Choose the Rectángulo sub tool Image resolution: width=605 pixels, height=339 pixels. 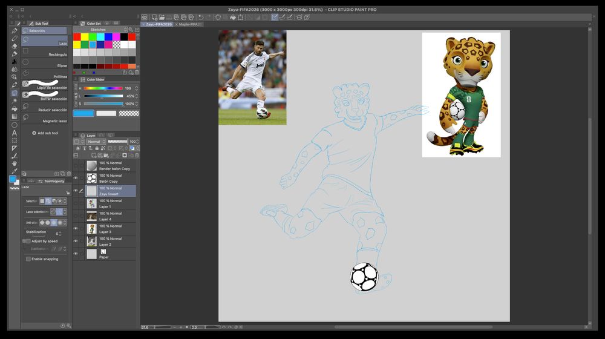click(x=44, y=52)
